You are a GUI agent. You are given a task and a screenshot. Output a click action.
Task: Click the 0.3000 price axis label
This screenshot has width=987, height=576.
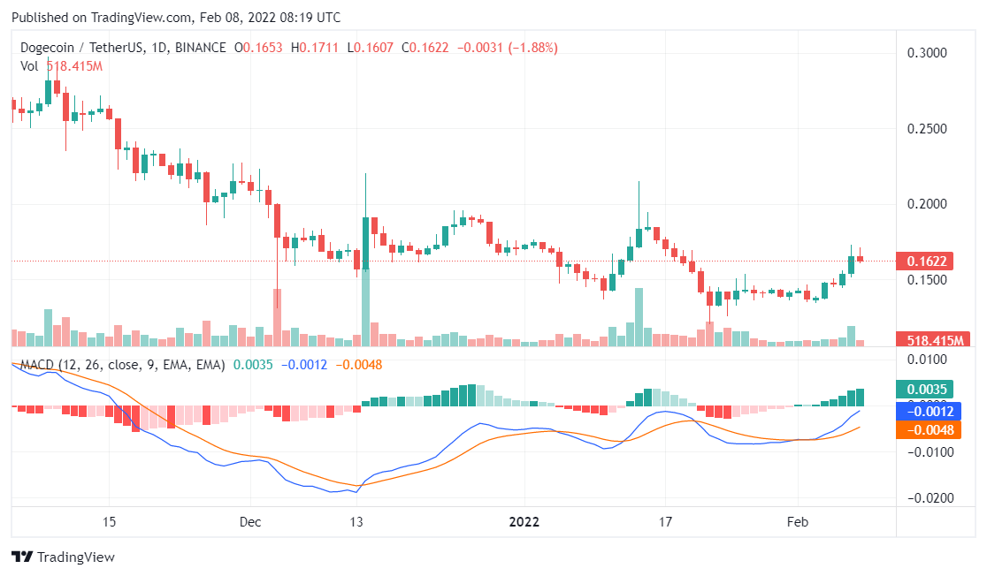[x=927, y=53]
